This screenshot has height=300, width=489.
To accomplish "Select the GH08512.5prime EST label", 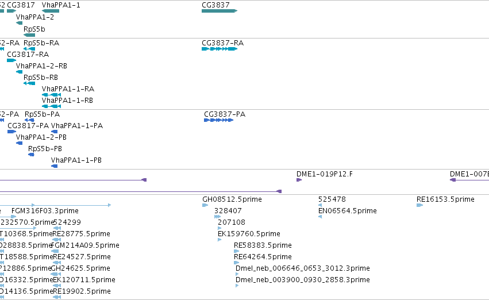I will tap(232, 199).
